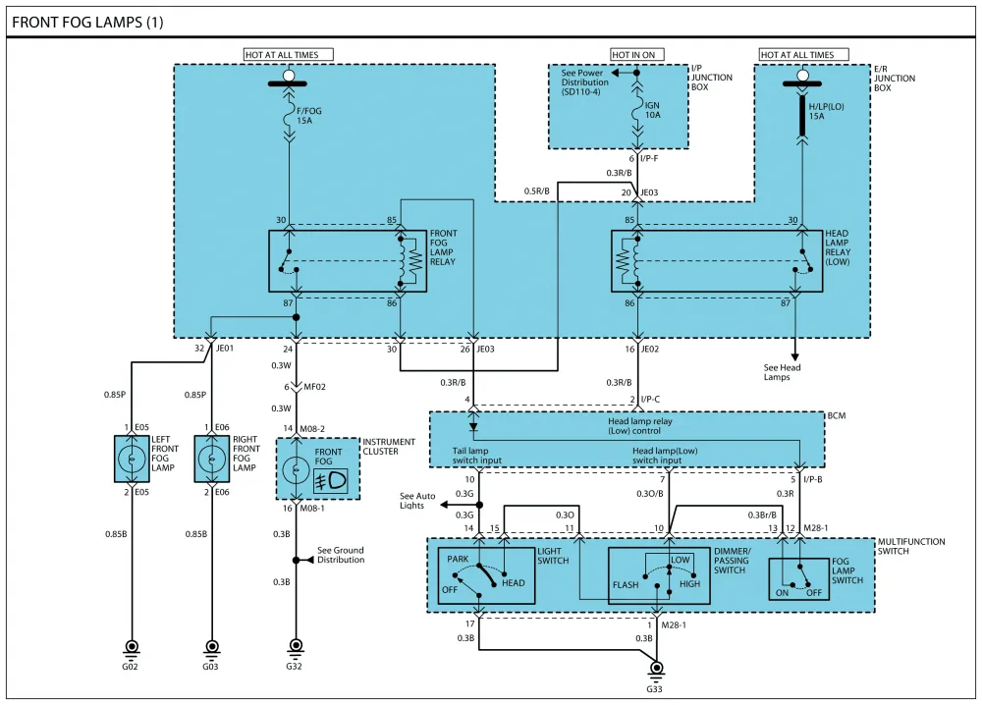Viewport: 982px width, 705px height.
Task: Click the See Auto Lights arrow
Action: (x=444, y=505)
